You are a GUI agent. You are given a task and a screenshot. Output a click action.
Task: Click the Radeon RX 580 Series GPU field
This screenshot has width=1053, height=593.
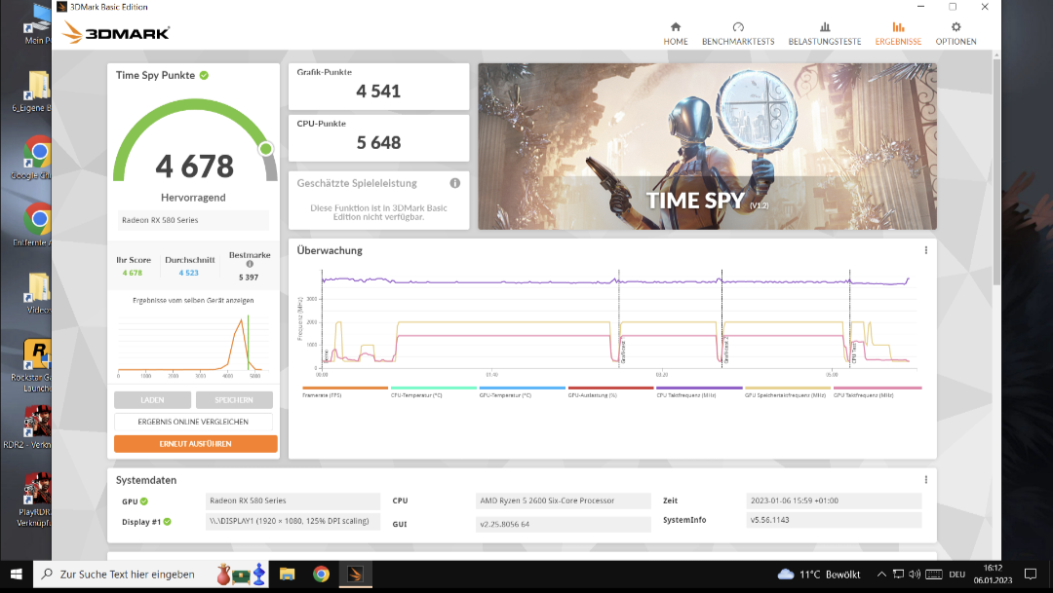click(292, 501)
